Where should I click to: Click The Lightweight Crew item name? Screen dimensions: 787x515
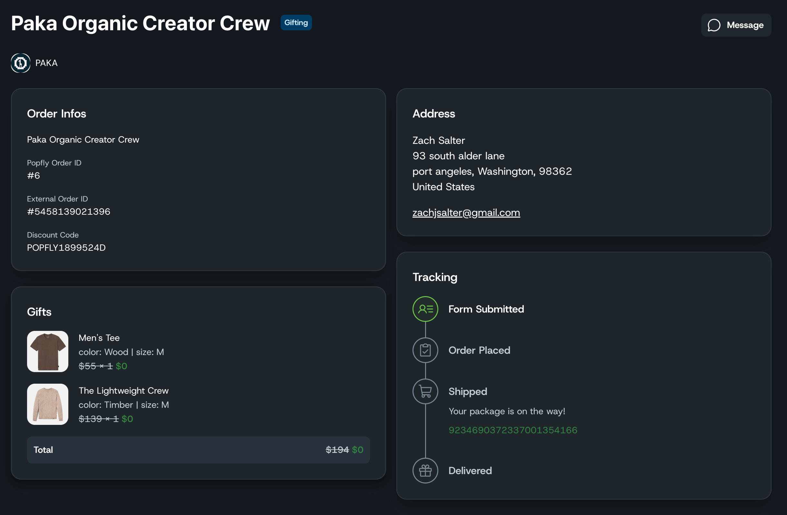click(x=123, y=390)
